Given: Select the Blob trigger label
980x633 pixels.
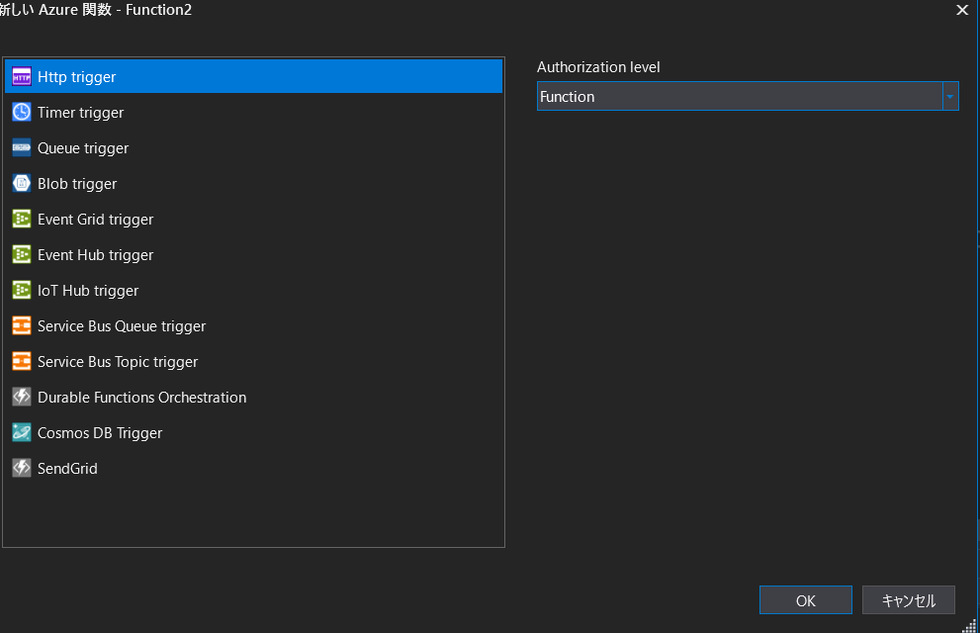Looking at the screenshot, I should pyautogui.click(x=77, y=184).
